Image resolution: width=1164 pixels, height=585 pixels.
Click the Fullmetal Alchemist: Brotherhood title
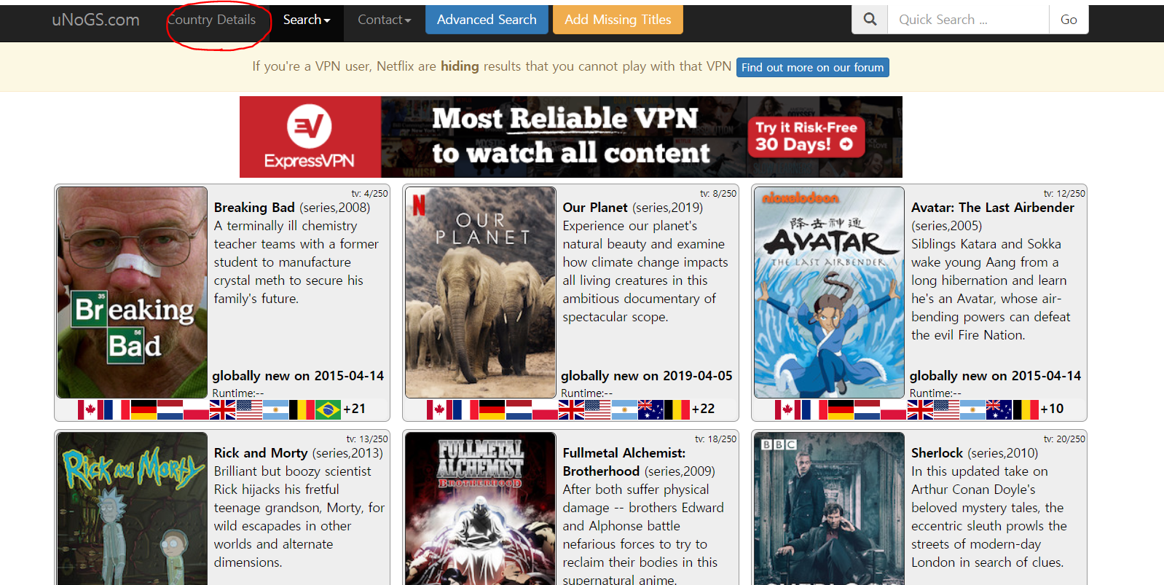(624, 462)
